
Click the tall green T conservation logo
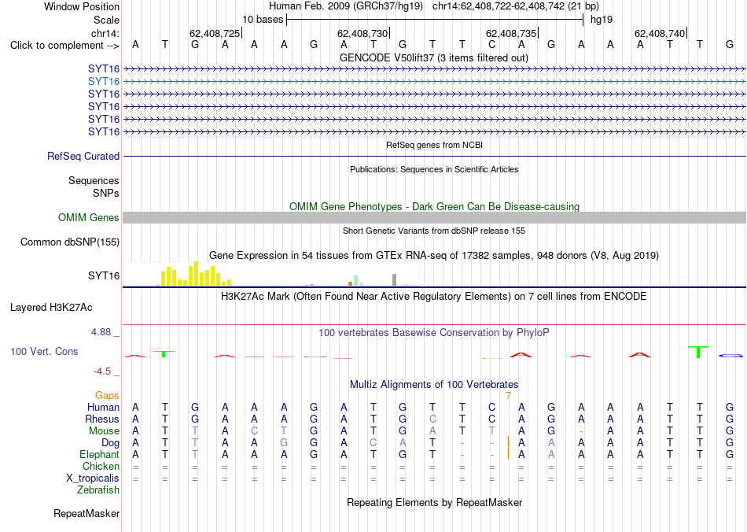tap(698, 352)
